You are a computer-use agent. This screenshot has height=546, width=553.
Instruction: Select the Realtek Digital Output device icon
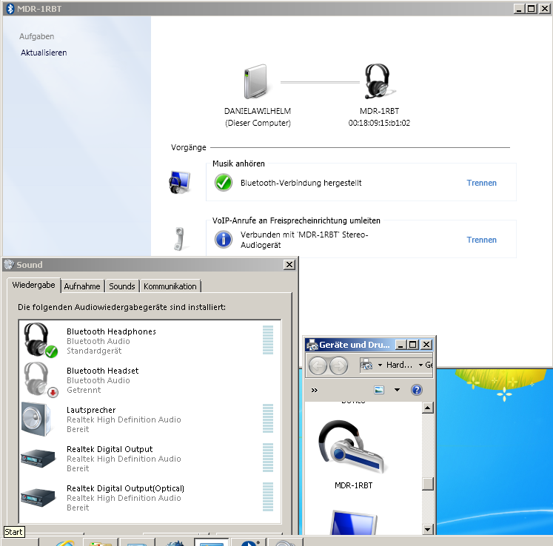[x=38, y=458]
